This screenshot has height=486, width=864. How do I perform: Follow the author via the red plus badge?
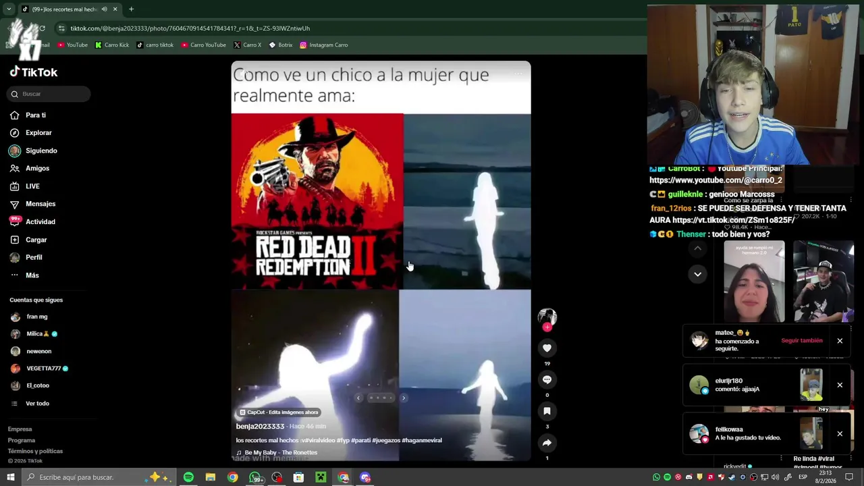click(547, 327)
